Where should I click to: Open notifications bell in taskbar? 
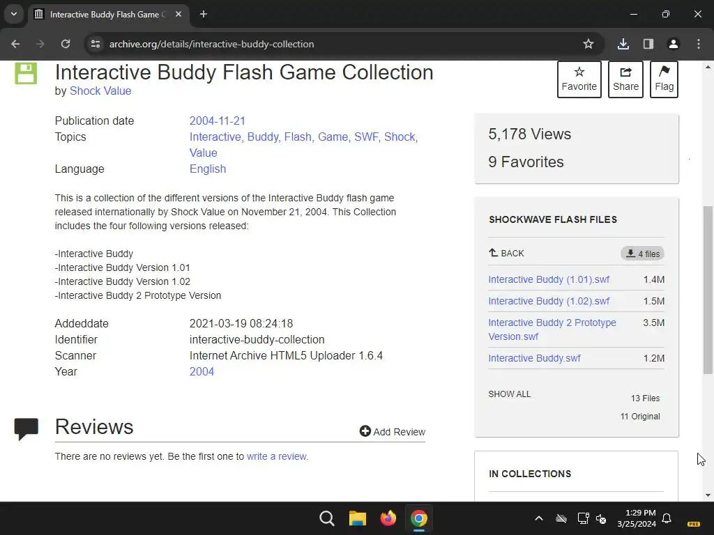tap(667, 518)
